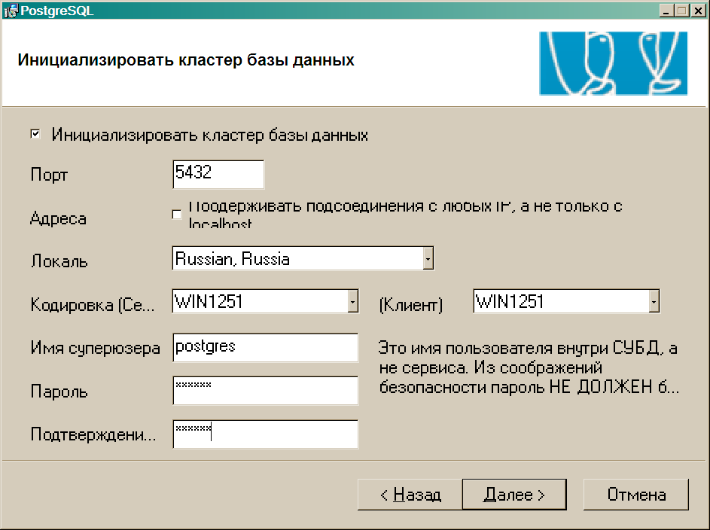Click the note about СУБД user name

coord(529,367)
